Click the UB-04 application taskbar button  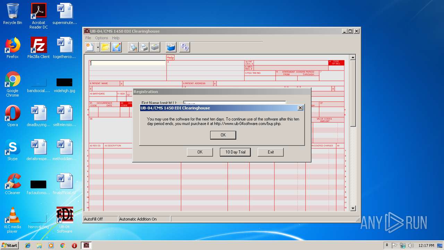(x=86, y=245)
